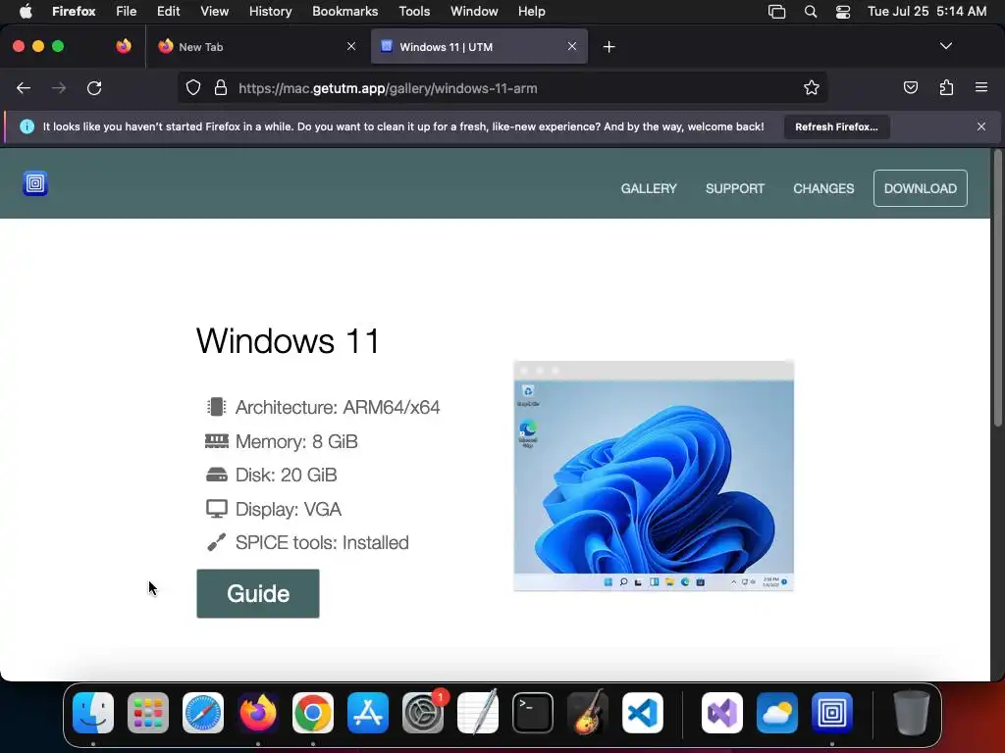1005x753 pixels.
Task: Open Control Center in menu bar
Action: 843,12
